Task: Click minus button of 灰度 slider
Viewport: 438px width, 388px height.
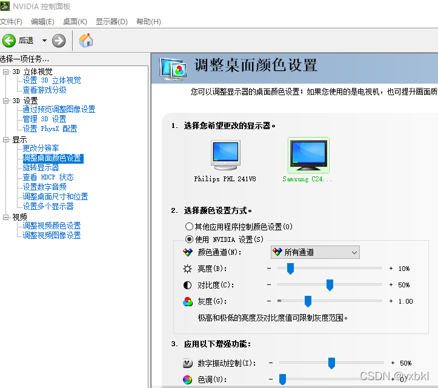Action: pyautogui.click(x=269, y=301)
